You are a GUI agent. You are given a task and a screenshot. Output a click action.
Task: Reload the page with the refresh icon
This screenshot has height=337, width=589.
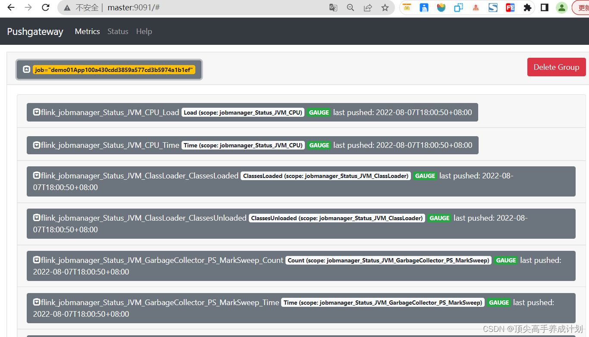click(45, 7)
